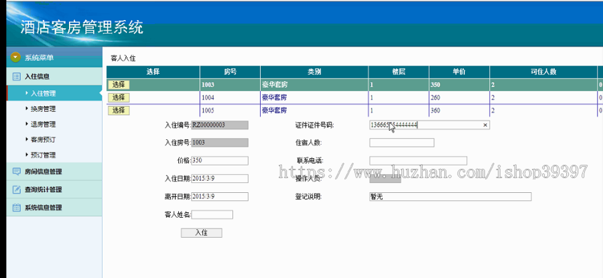Image resolution: width=603 pixels, height=278 pixels.
Task: Focus the 客人姓名 input field
Action: [212, 214]
